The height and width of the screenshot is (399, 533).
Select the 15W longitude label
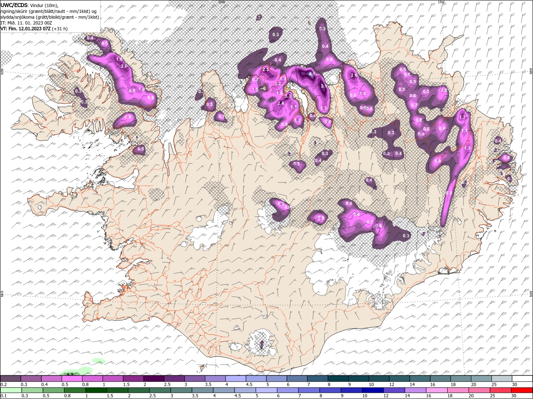[441, 2]
